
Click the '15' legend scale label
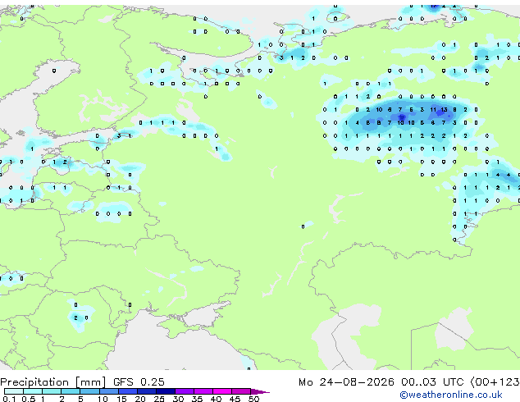tap(121, 399)
